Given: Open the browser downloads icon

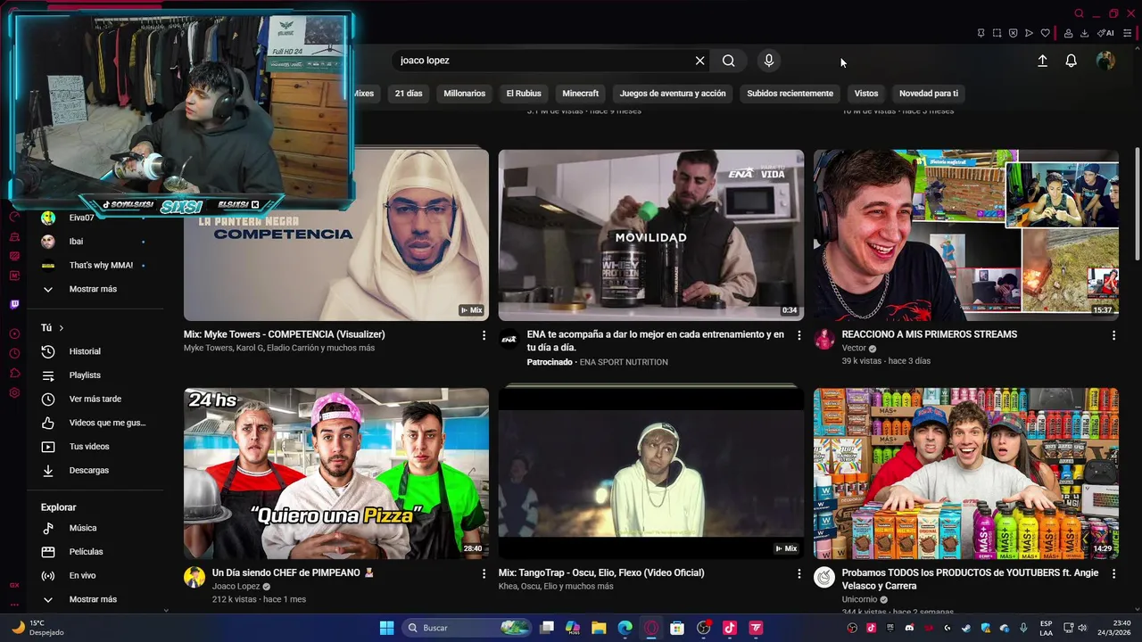Looking at the screenshot, I should [1084, 33].
